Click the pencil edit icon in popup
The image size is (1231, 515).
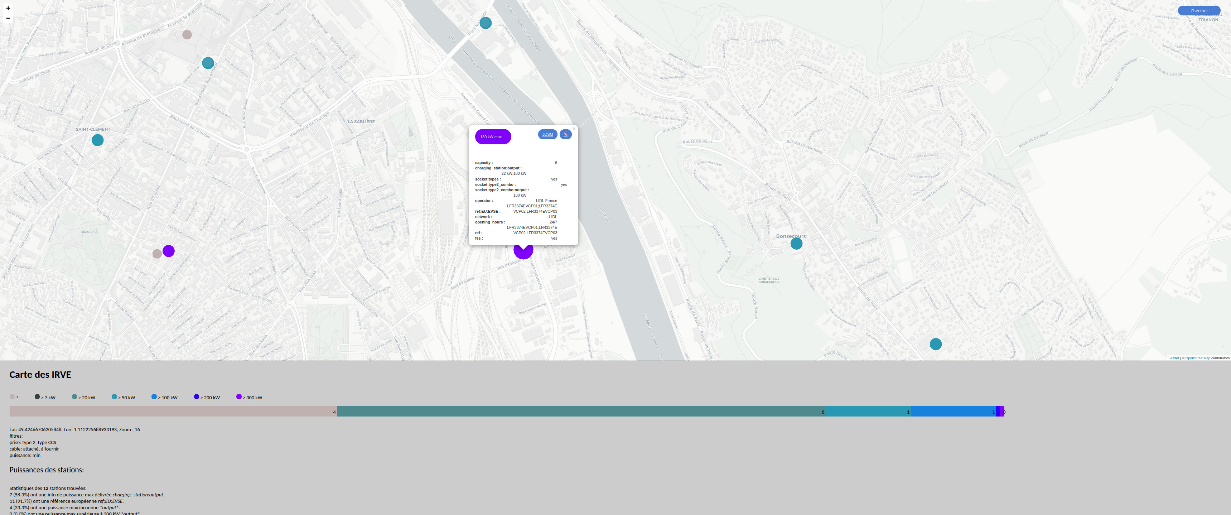tap(565, 134)
